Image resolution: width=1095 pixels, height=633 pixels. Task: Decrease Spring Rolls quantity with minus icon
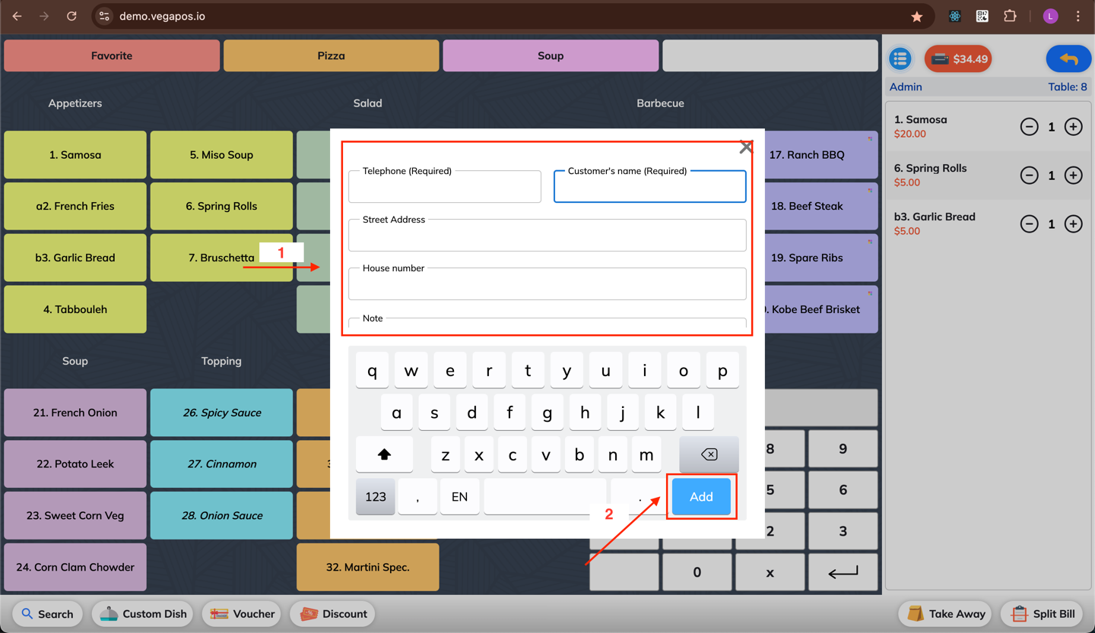click(x=1029, y=176)
